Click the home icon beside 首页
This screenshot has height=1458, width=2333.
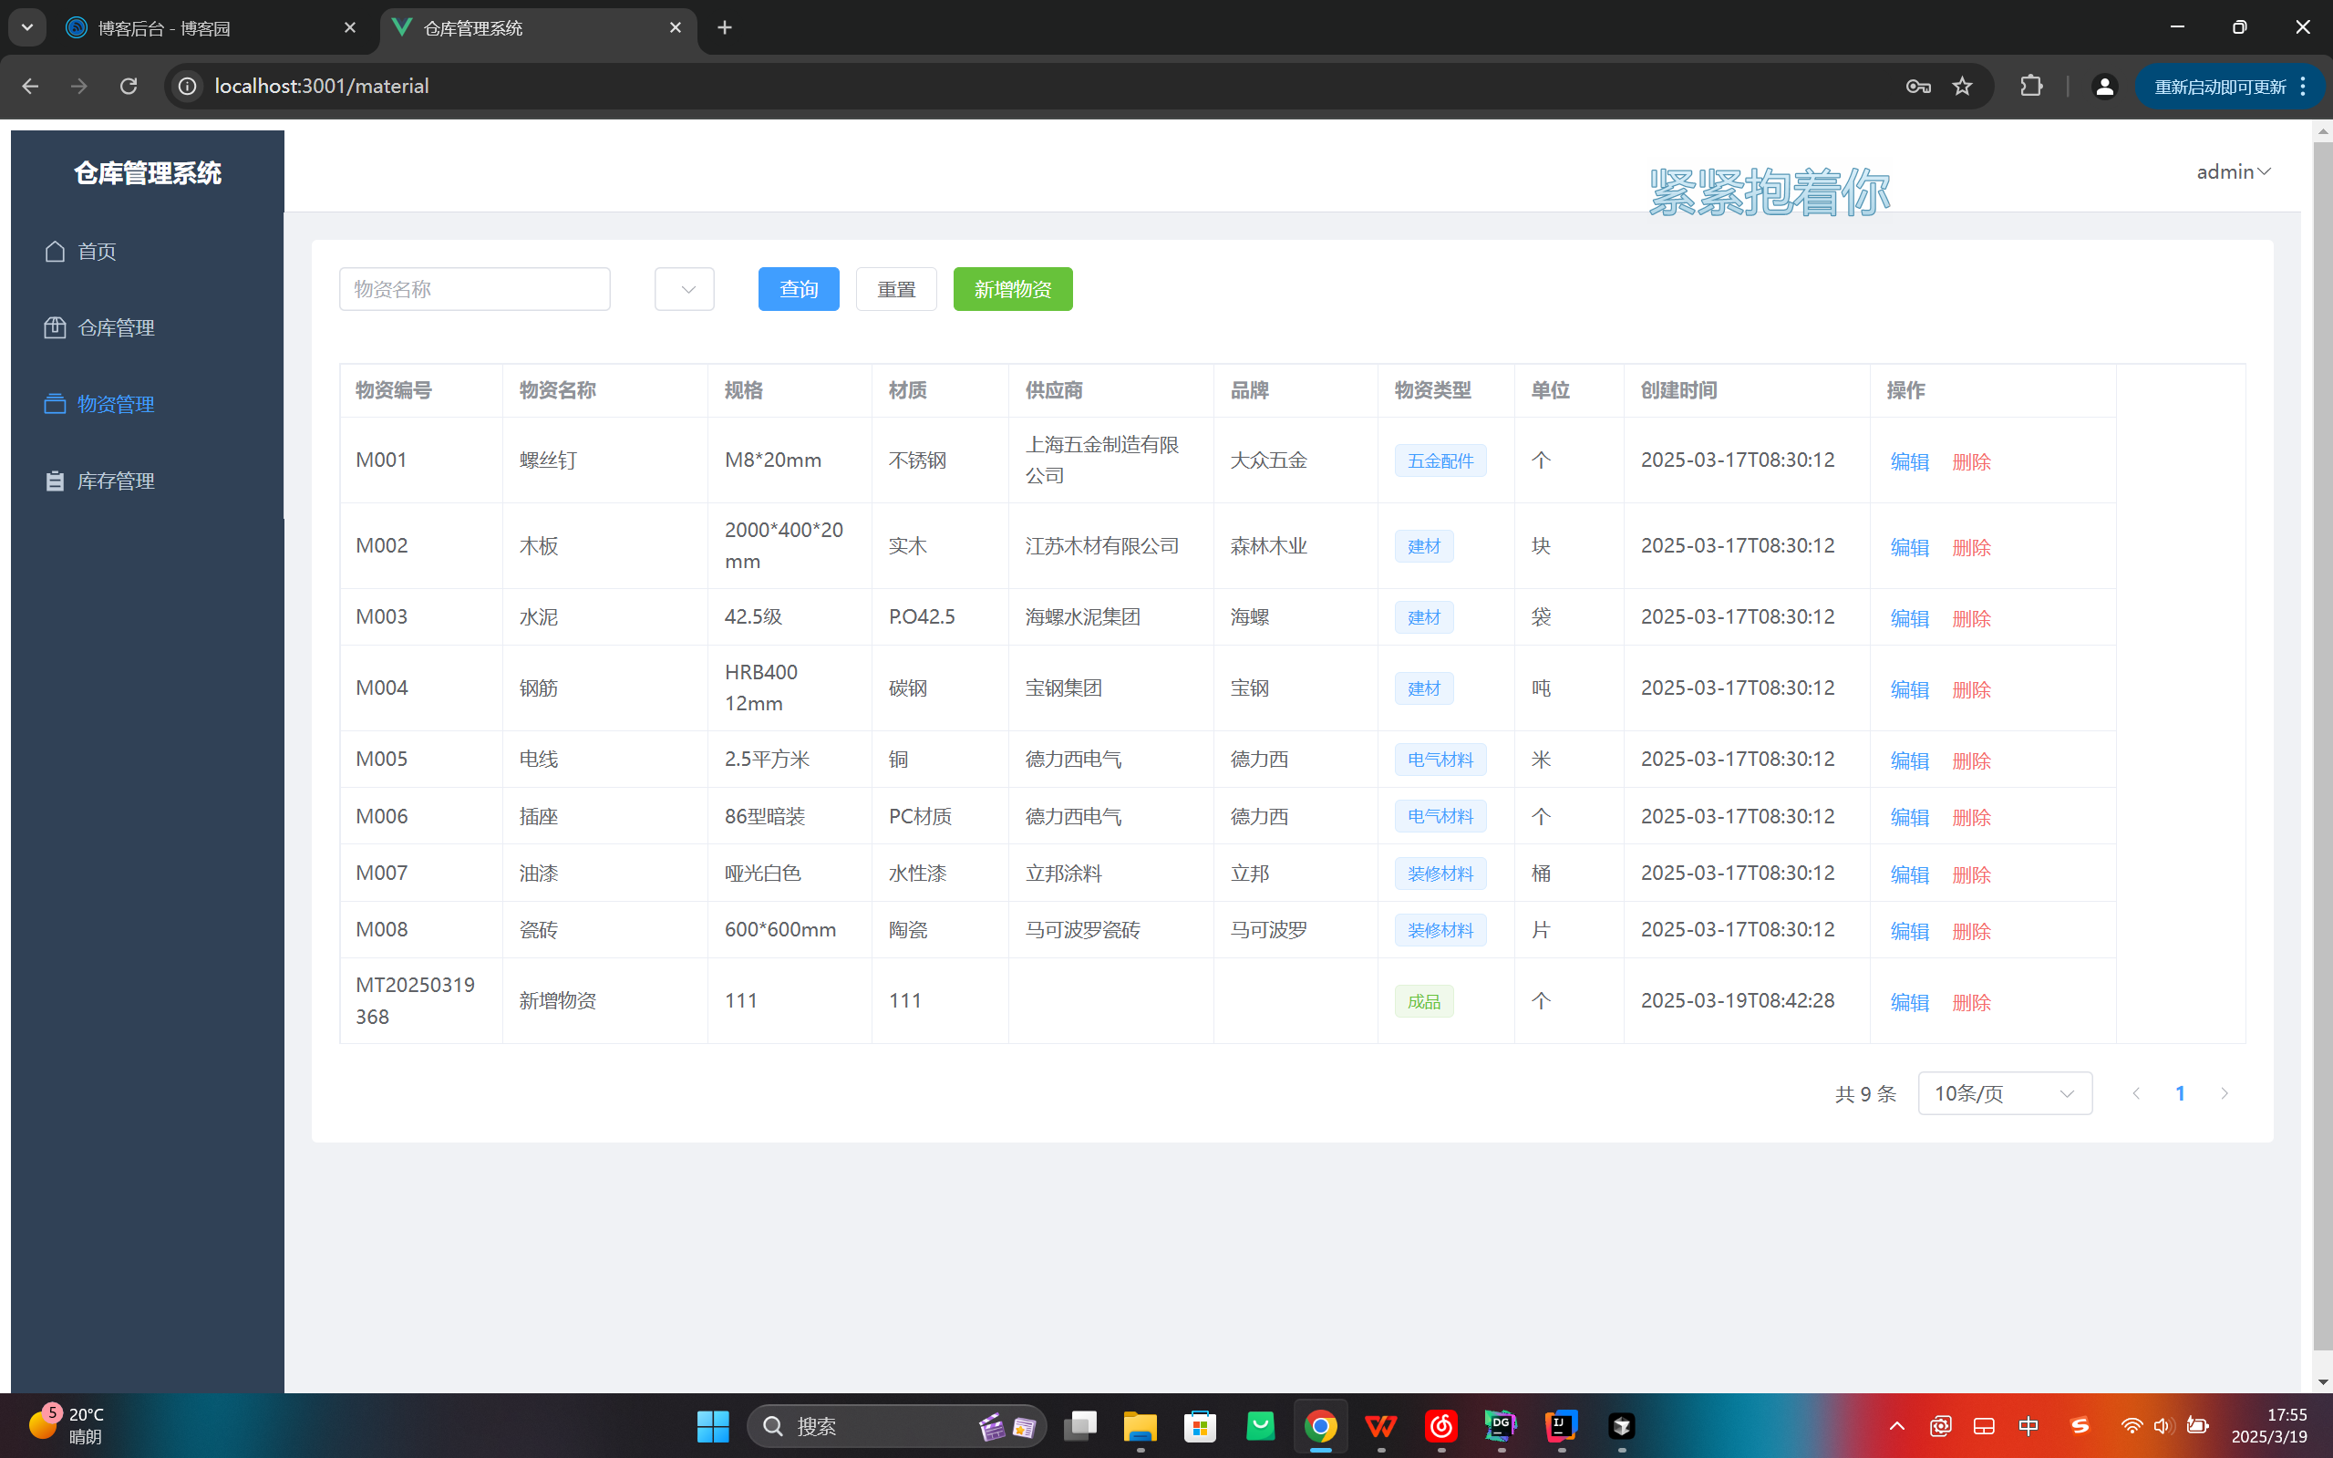[x=55, y=252]
